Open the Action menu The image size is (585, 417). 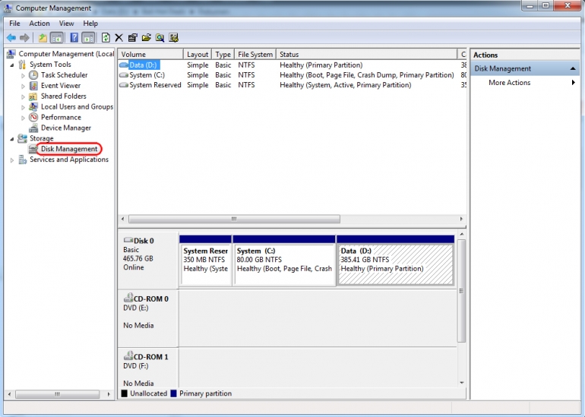pos(40,23)
